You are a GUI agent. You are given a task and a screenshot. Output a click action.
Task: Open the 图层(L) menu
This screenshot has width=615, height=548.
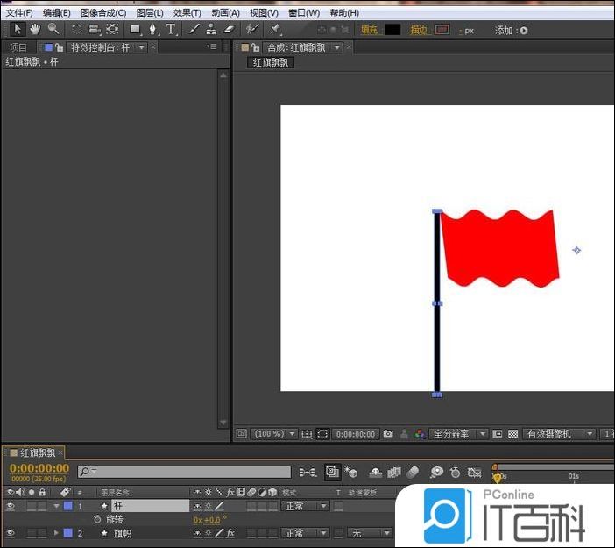tap(151, 13)
